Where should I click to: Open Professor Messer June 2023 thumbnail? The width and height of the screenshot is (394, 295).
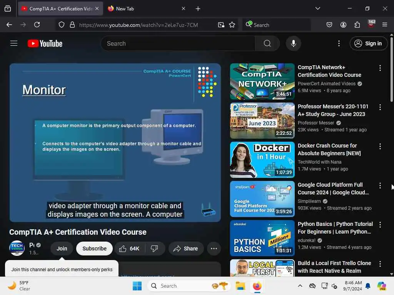262,121
